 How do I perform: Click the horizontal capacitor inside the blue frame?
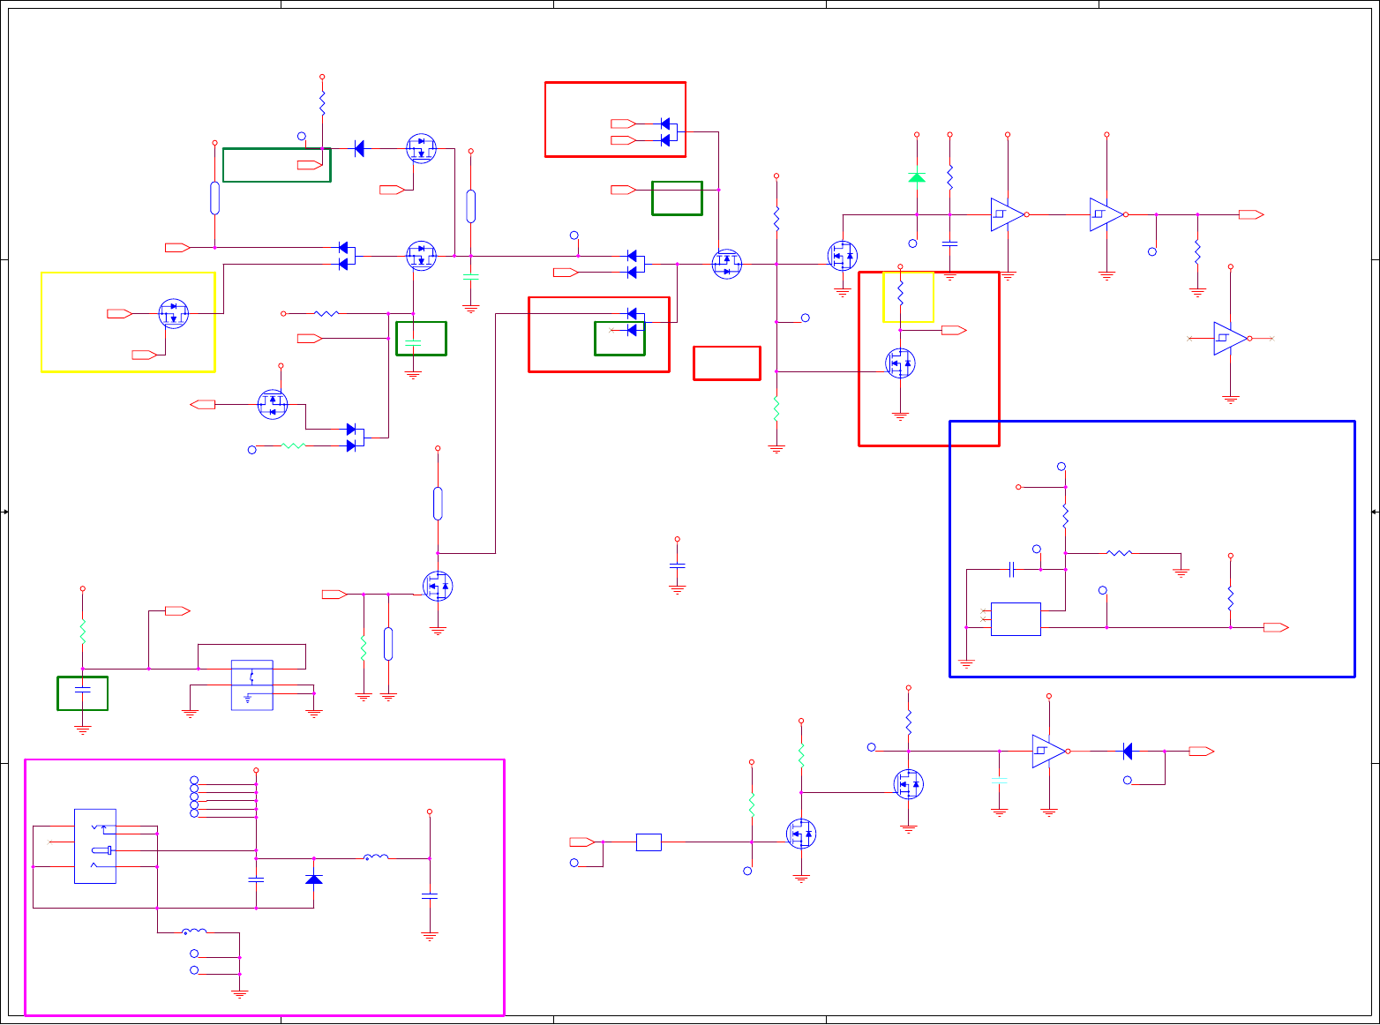(x=1013, y=570)
